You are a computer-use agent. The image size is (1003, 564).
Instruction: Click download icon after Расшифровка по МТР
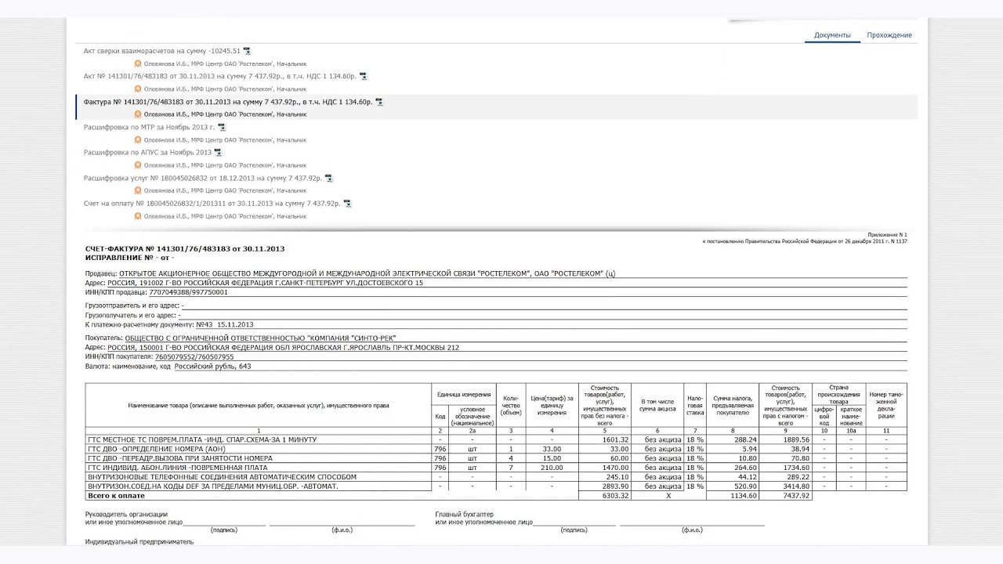(222, 127)
